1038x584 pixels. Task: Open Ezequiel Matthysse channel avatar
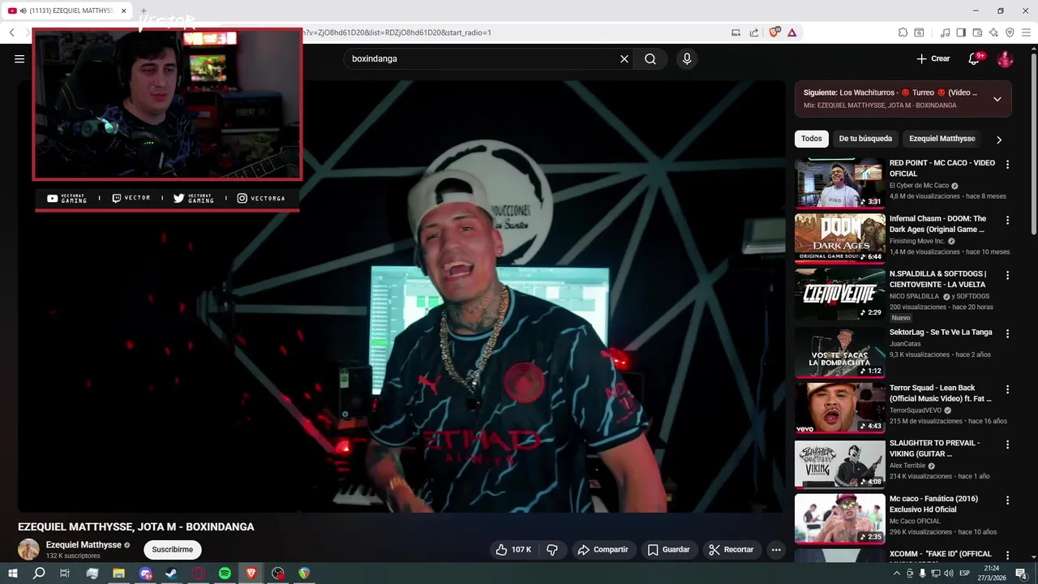[28, 549]
